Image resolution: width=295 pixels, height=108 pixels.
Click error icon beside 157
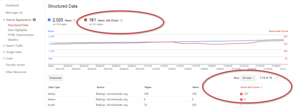click(x=241, y=94)
